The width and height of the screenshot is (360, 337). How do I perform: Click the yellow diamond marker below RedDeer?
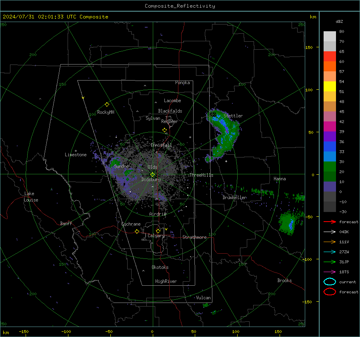pos(164,130)
